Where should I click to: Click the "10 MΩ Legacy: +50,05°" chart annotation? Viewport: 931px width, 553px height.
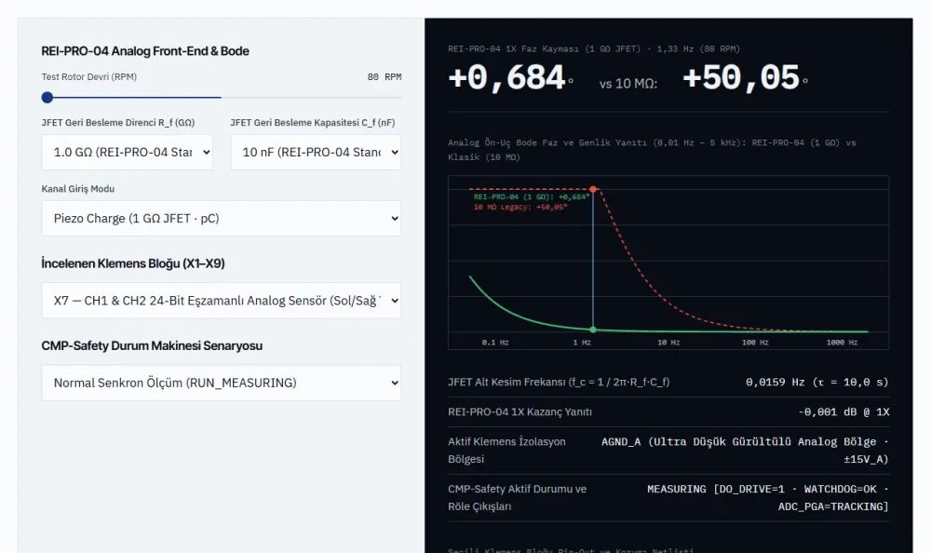520,208
